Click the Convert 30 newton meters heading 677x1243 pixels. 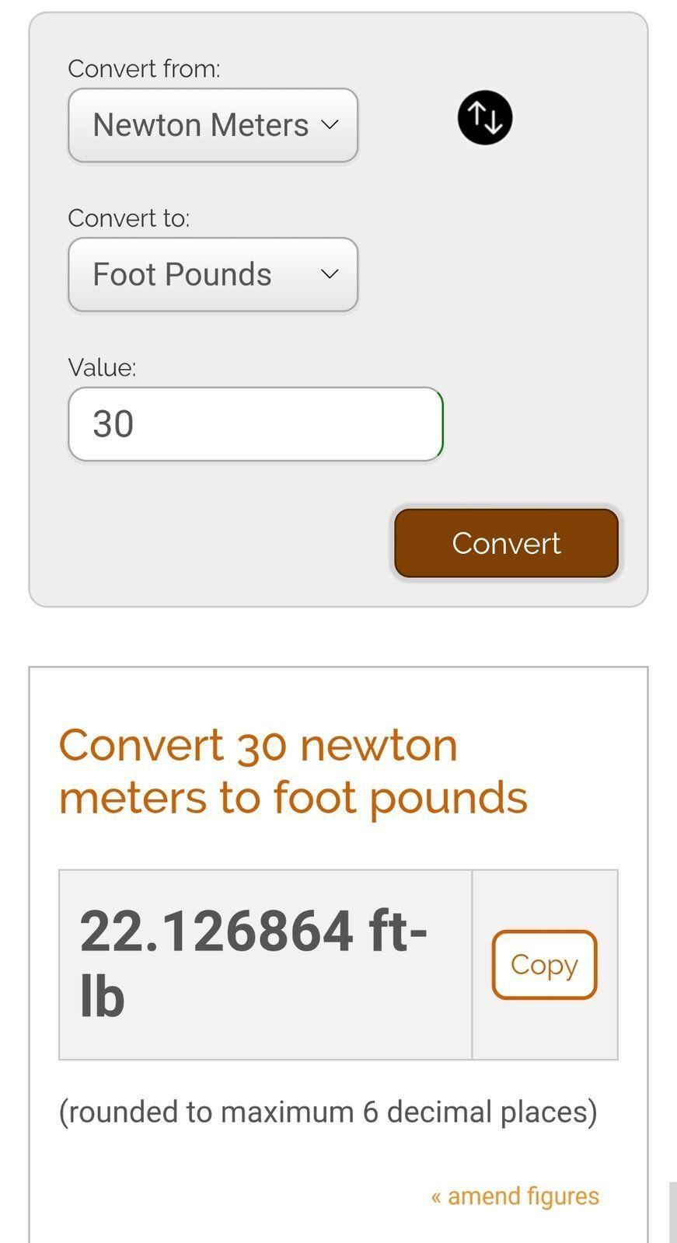[293, 771]
